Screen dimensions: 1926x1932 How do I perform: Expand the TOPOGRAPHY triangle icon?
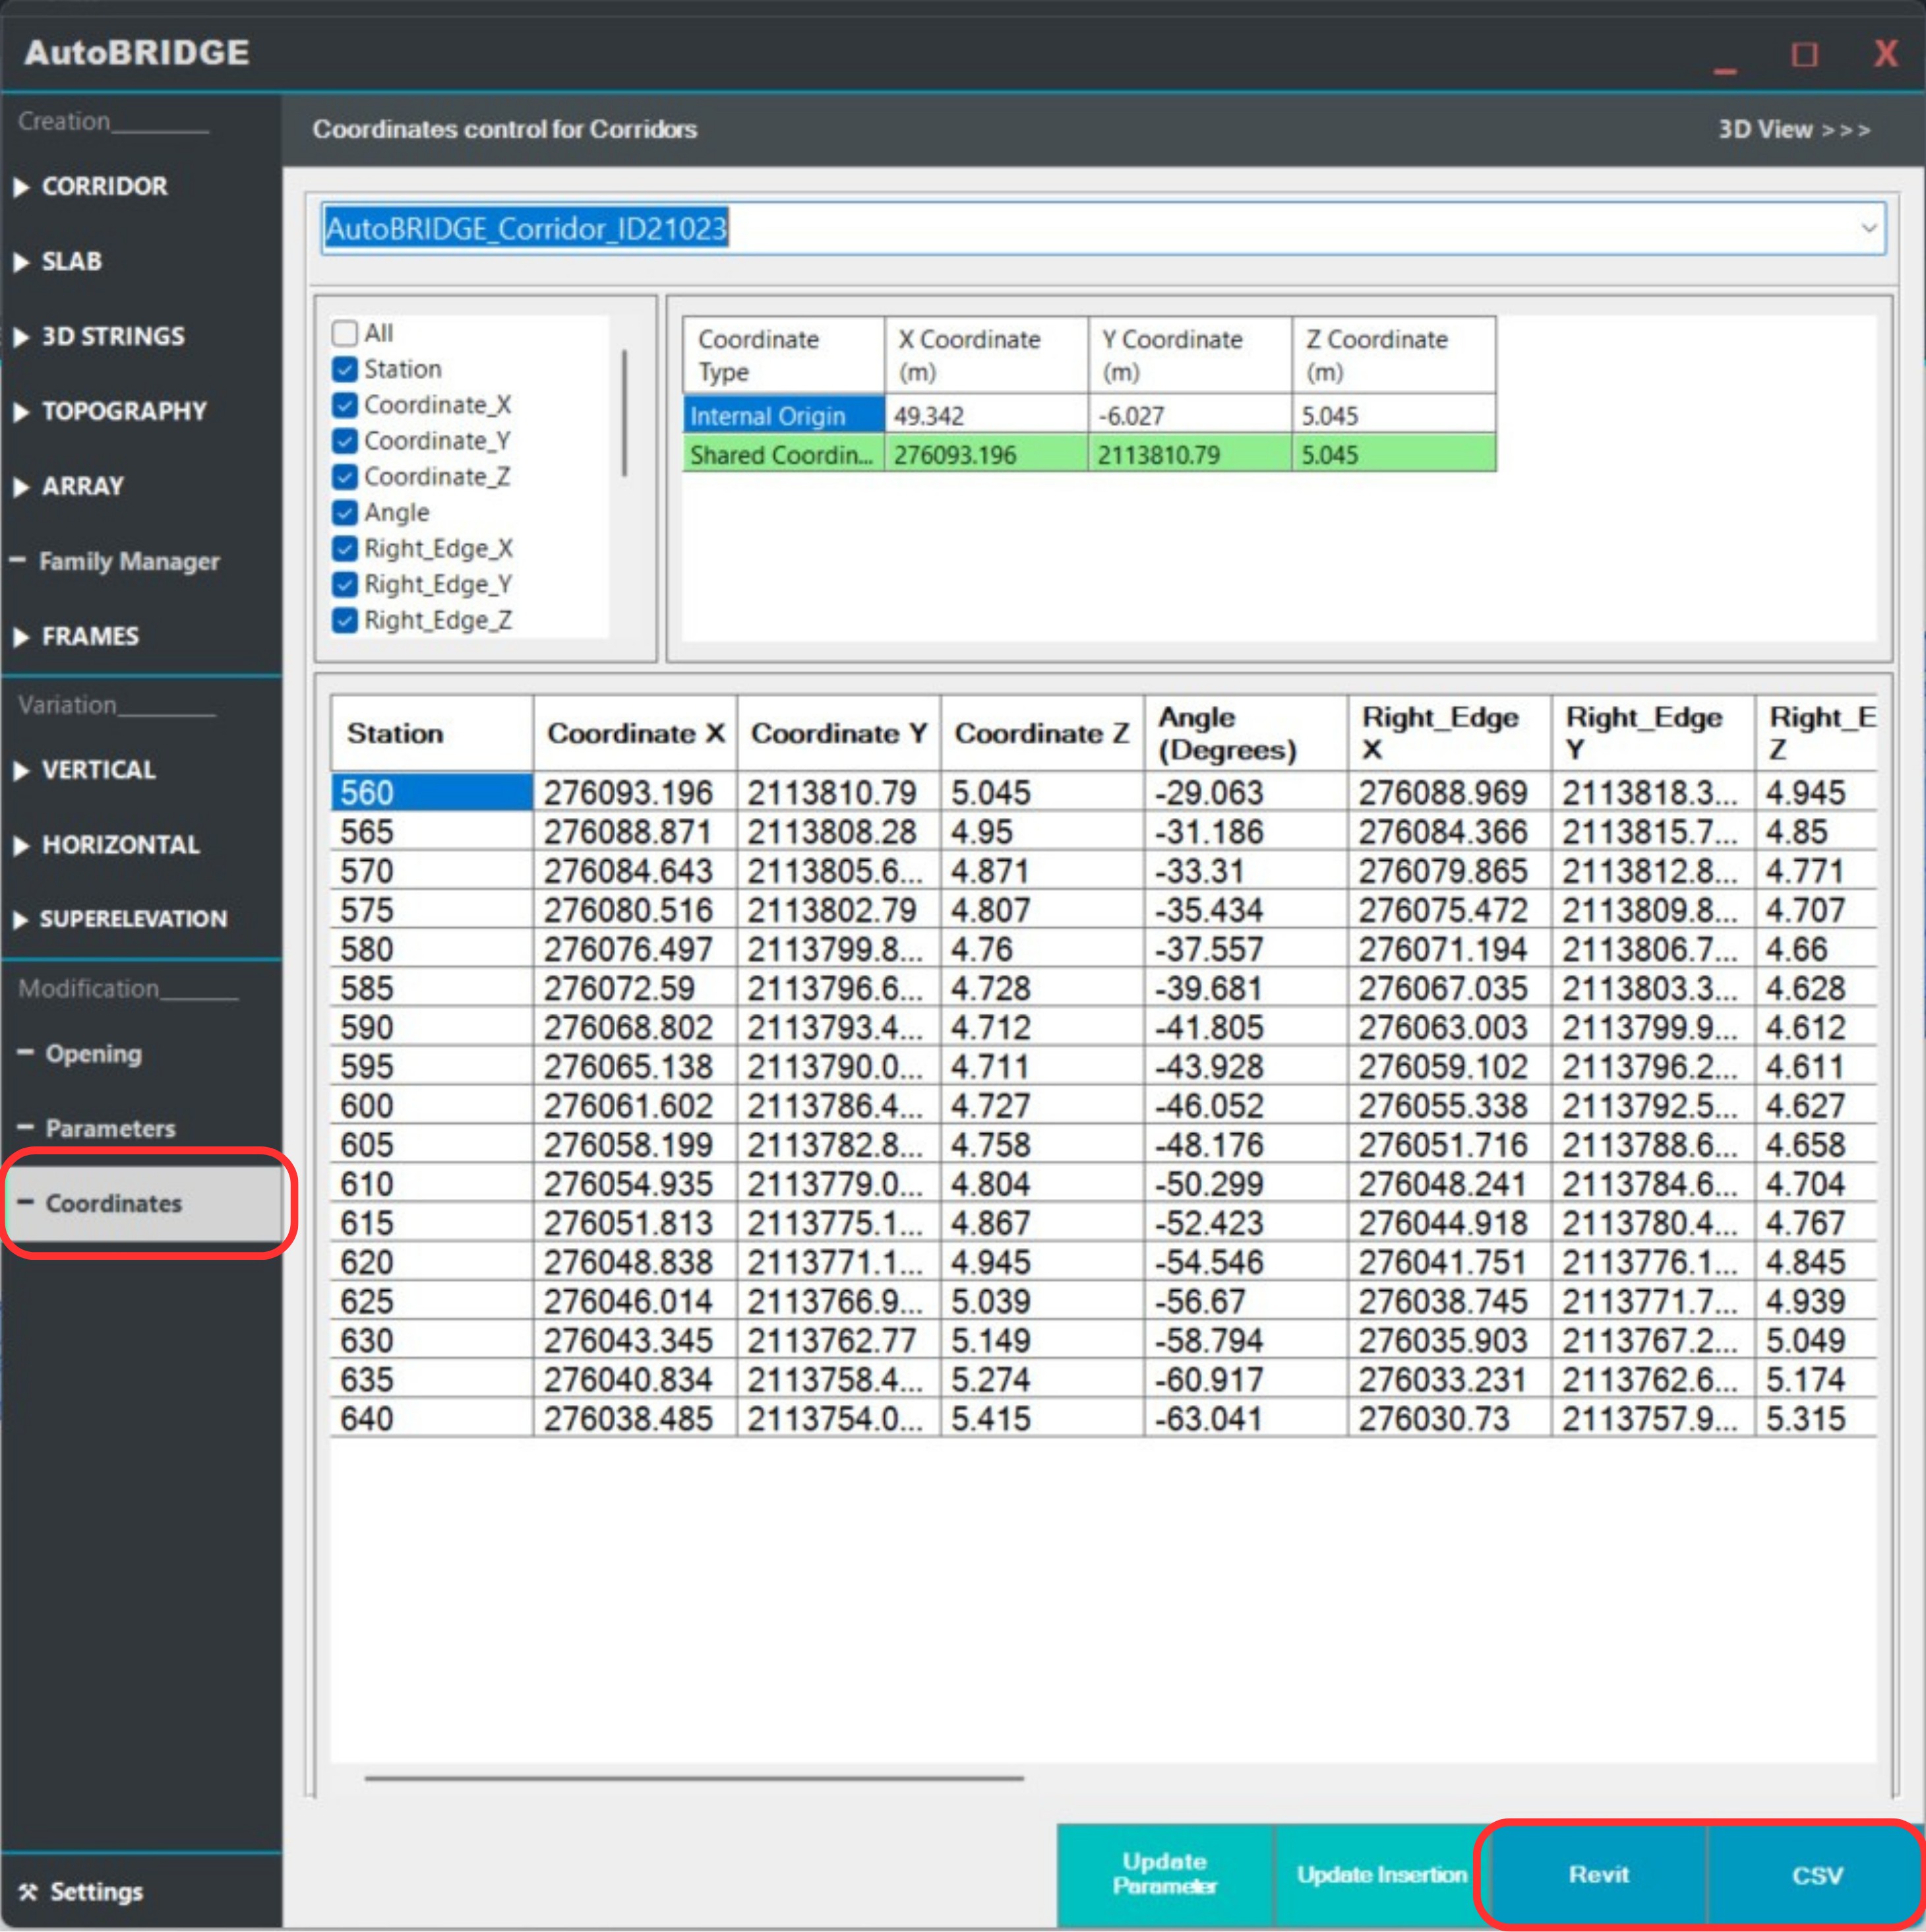pyautogui.click(x=21, y=412)
